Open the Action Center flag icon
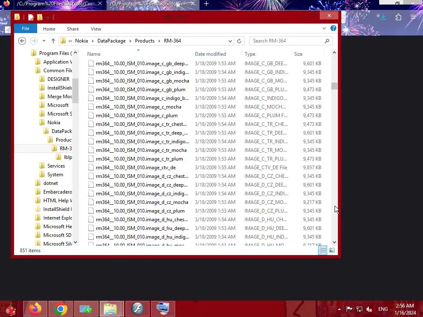Viewport: 423px width, 317px height. coord(349,309)
